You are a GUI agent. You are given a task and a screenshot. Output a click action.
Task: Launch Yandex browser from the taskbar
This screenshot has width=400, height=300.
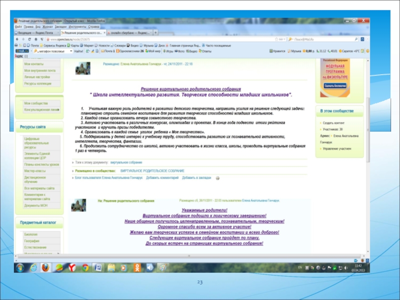click(x=72, y=267)
